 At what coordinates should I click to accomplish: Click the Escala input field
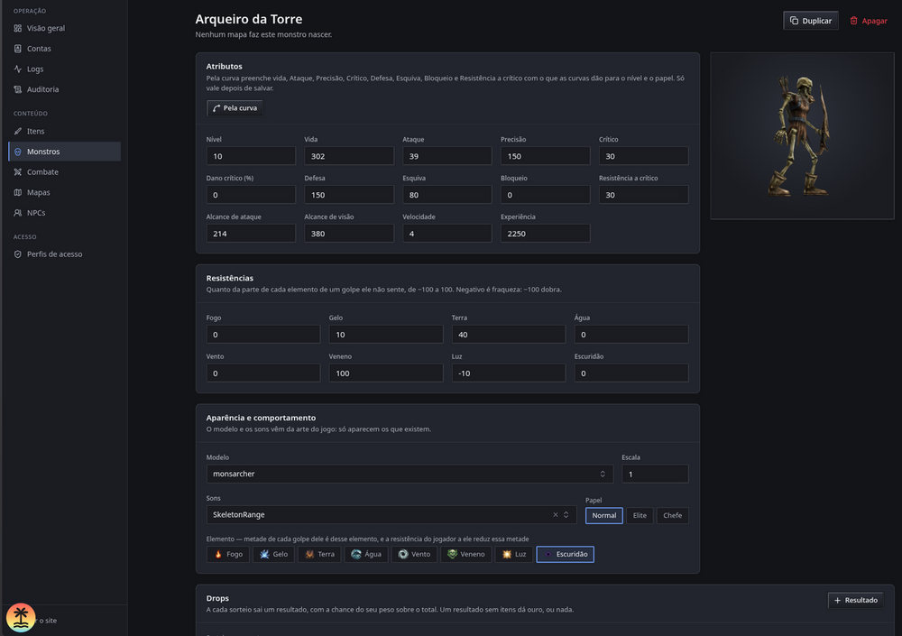(x=655, y=474)
